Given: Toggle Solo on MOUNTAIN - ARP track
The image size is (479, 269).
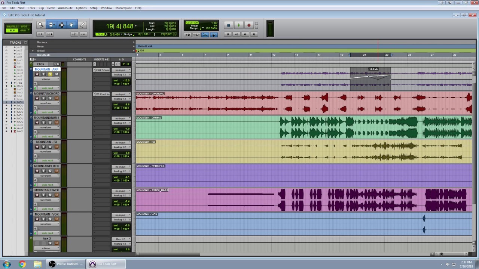Looking at the screenshot, I should pos(50,74).
